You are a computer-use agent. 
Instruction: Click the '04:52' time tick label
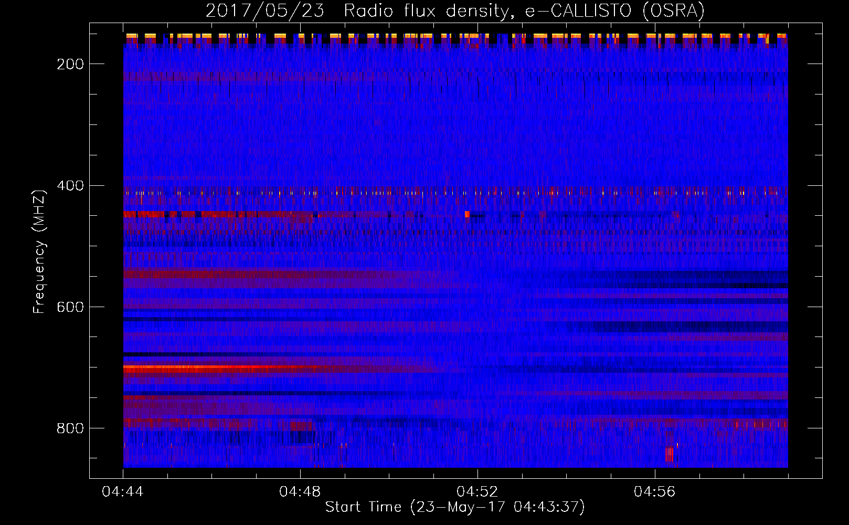point(477,492)
